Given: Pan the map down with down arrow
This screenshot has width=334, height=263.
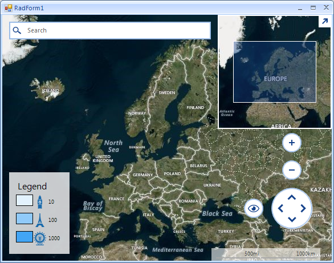Looking at the screenshot, I should pyautogui.click(x=292, y=219).
